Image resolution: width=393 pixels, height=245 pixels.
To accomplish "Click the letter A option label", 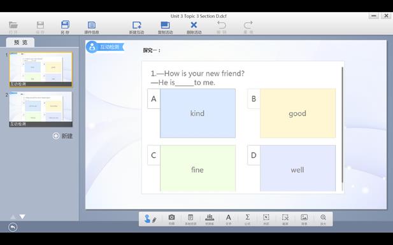I will click(154, 99).
